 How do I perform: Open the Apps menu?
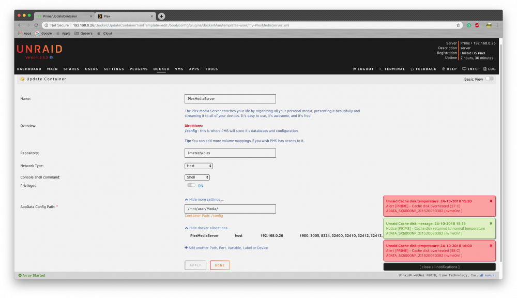click(194, 69)
